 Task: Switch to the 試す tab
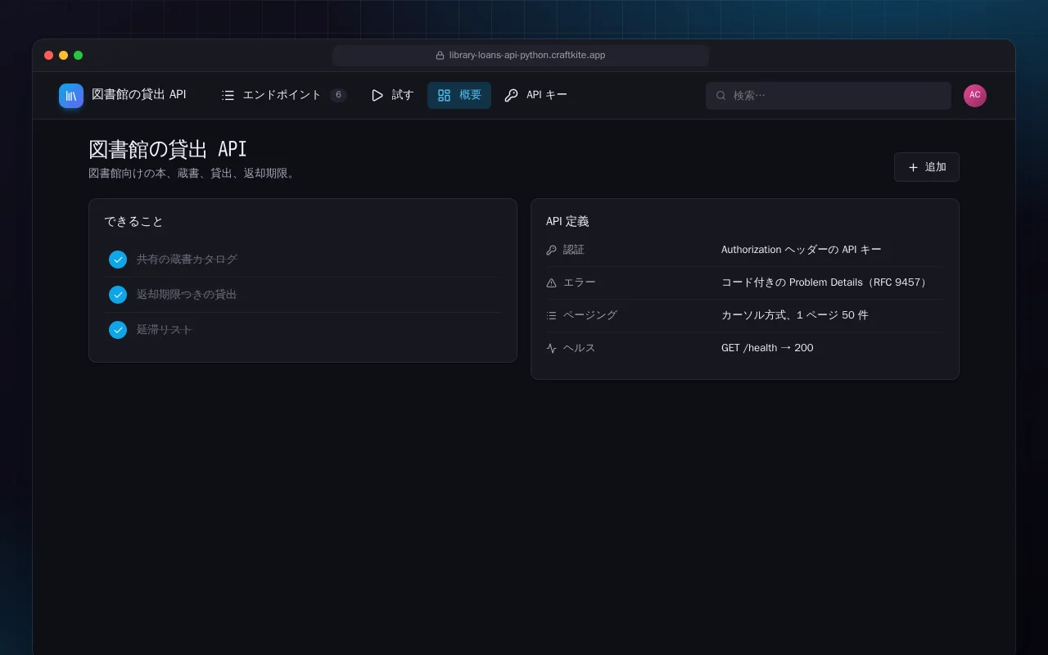(x=392, y=95)
